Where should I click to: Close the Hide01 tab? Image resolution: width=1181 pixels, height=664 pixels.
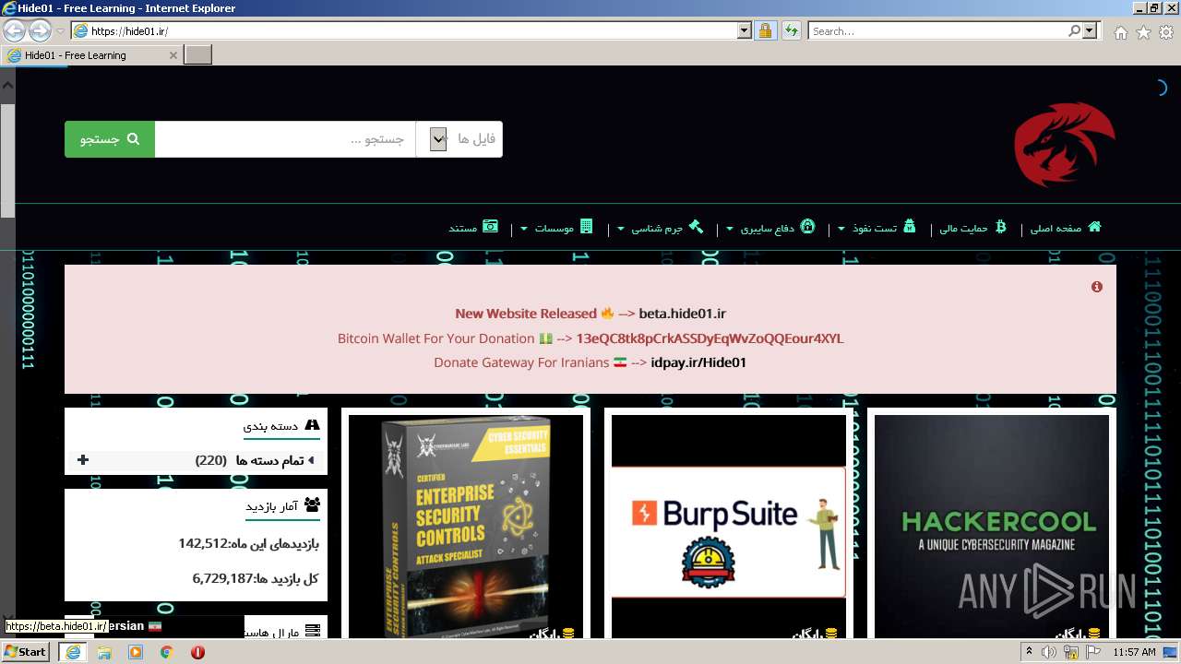(173, 55)
